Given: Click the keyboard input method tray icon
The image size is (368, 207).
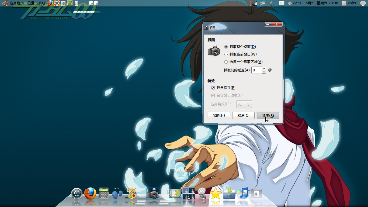Looking at the screenshot, I should 263,3.
